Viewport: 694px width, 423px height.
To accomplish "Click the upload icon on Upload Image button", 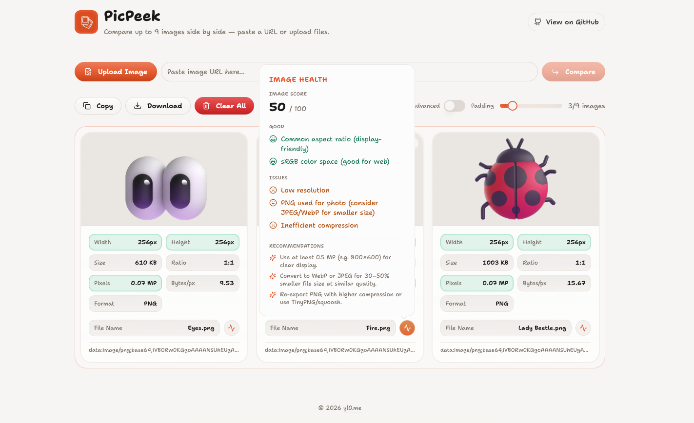I will point(88,71).
